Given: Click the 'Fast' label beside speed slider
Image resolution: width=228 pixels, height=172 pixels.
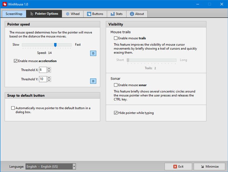Looking at the screenshot, I should pyautogui.click(x=78, y=45).
